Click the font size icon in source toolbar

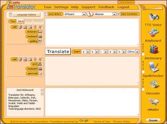click(40, 27)
